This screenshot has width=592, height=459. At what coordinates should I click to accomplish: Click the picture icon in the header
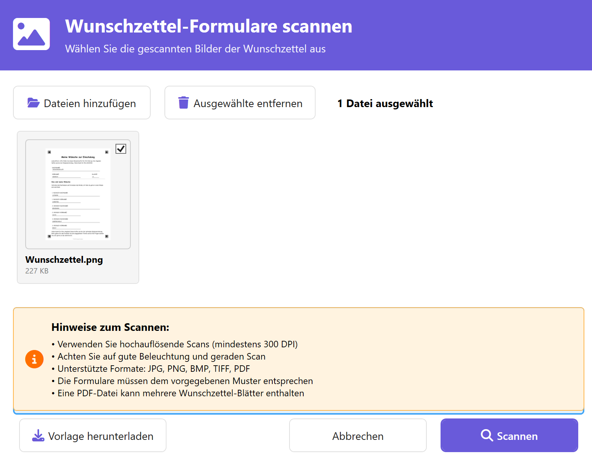[x=31, y=34]
